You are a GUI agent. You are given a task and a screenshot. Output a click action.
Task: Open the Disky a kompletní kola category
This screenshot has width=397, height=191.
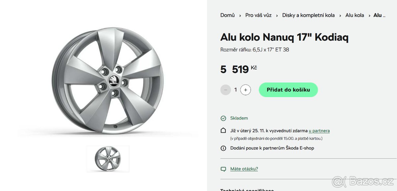pos(308,15)
